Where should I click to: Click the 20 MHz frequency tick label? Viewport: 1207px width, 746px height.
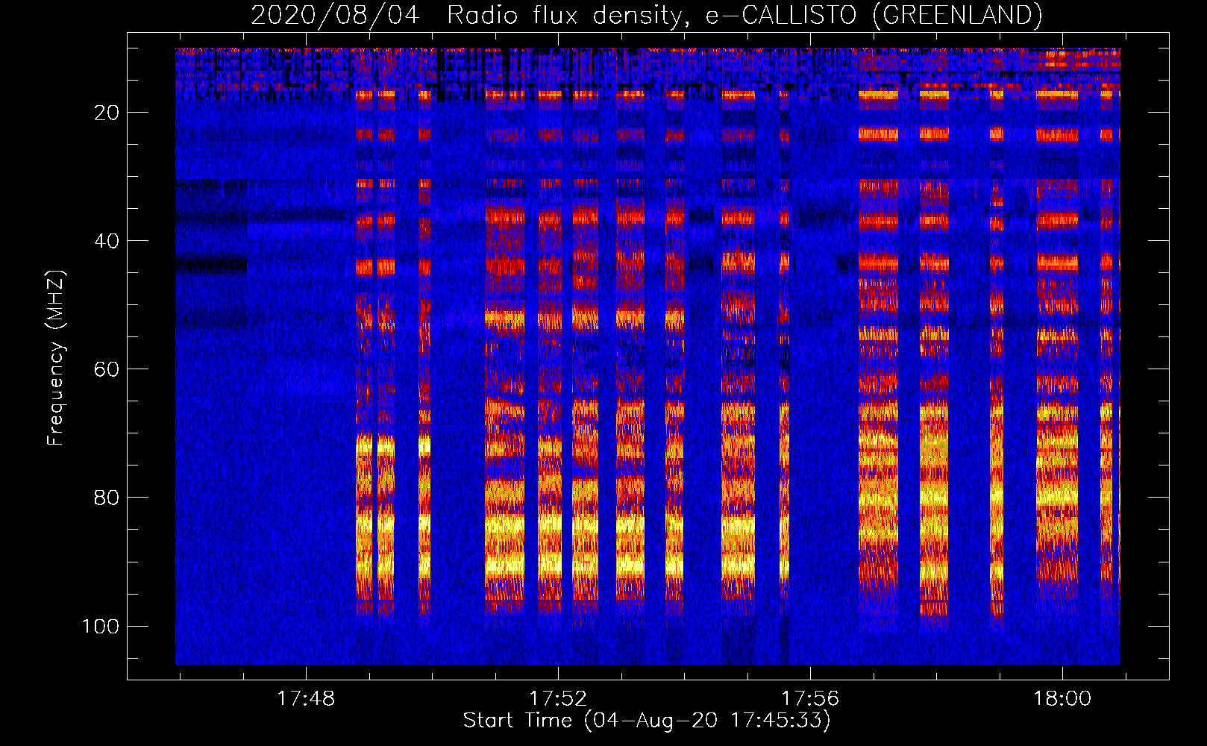click(107, 113)
